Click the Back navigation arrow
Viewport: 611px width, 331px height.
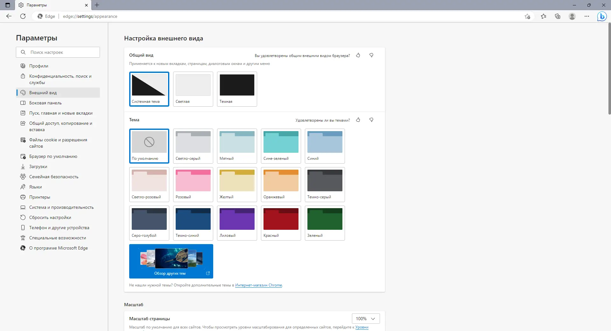click(9, 16)
